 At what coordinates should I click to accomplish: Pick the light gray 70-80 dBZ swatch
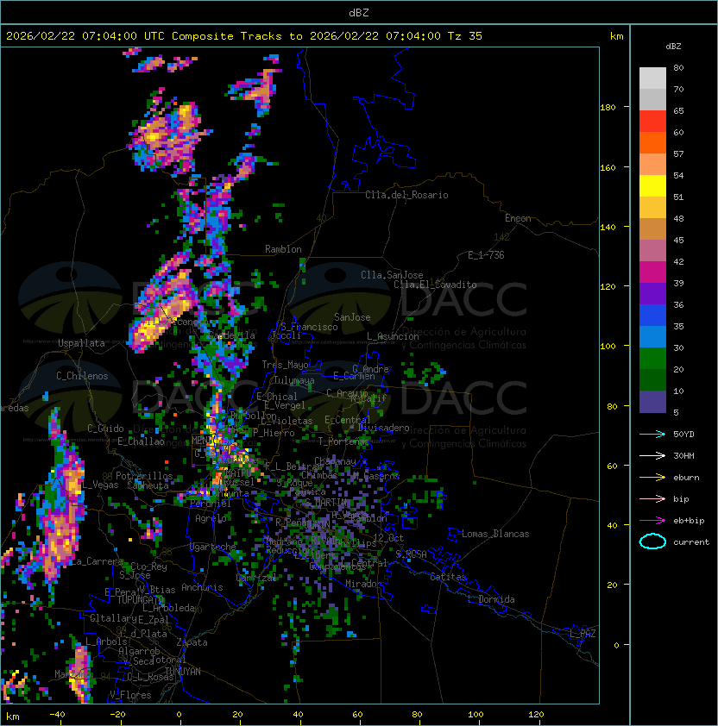click(x=652, y=78)
